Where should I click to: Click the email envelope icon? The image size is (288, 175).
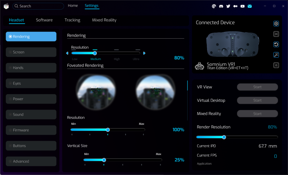249,6
